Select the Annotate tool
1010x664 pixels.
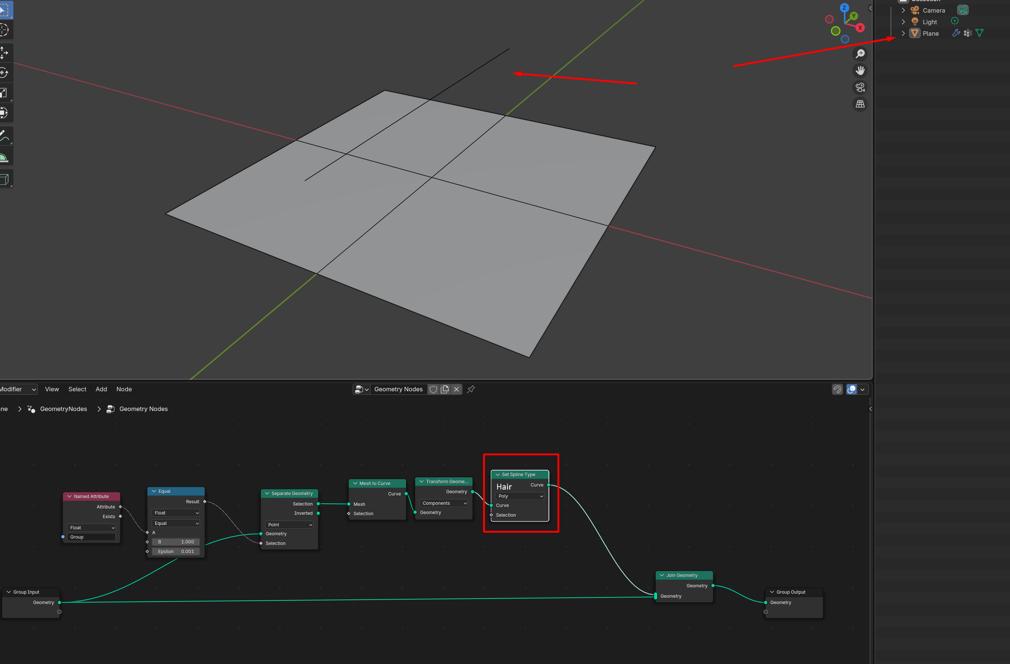click(4, 136)
